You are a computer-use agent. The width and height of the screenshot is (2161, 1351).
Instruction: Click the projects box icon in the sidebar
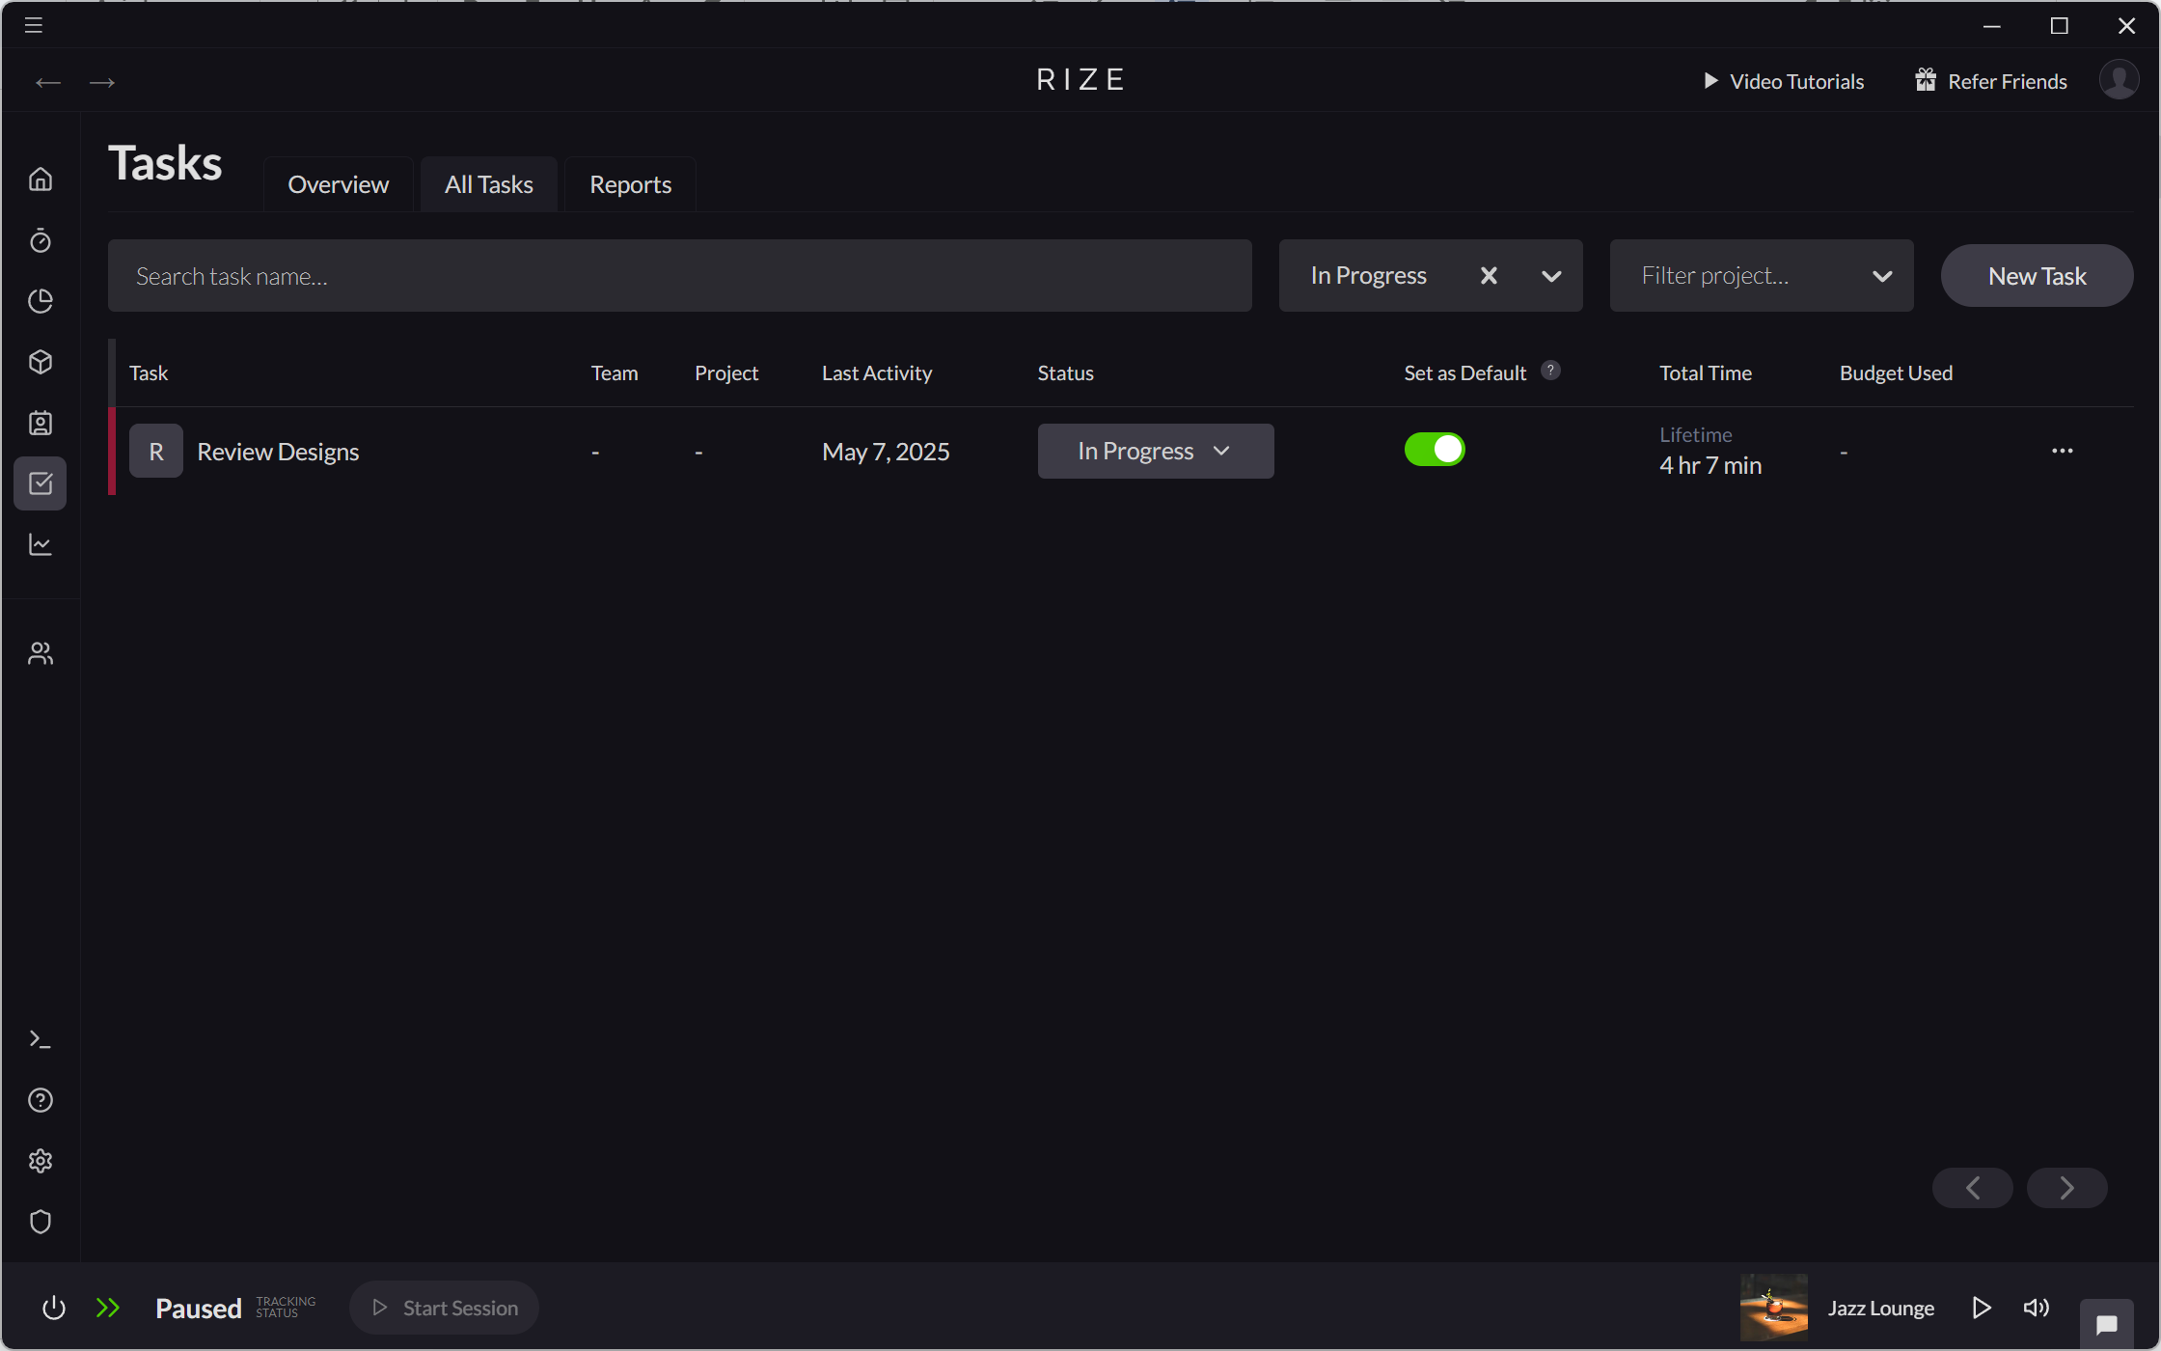coord(41,362)
